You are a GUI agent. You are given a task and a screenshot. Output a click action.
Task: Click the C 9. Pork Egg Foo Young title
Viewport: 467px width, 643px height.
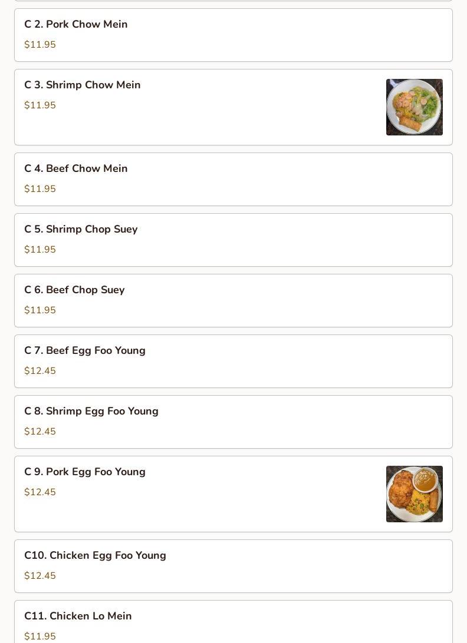pos(84,472)
